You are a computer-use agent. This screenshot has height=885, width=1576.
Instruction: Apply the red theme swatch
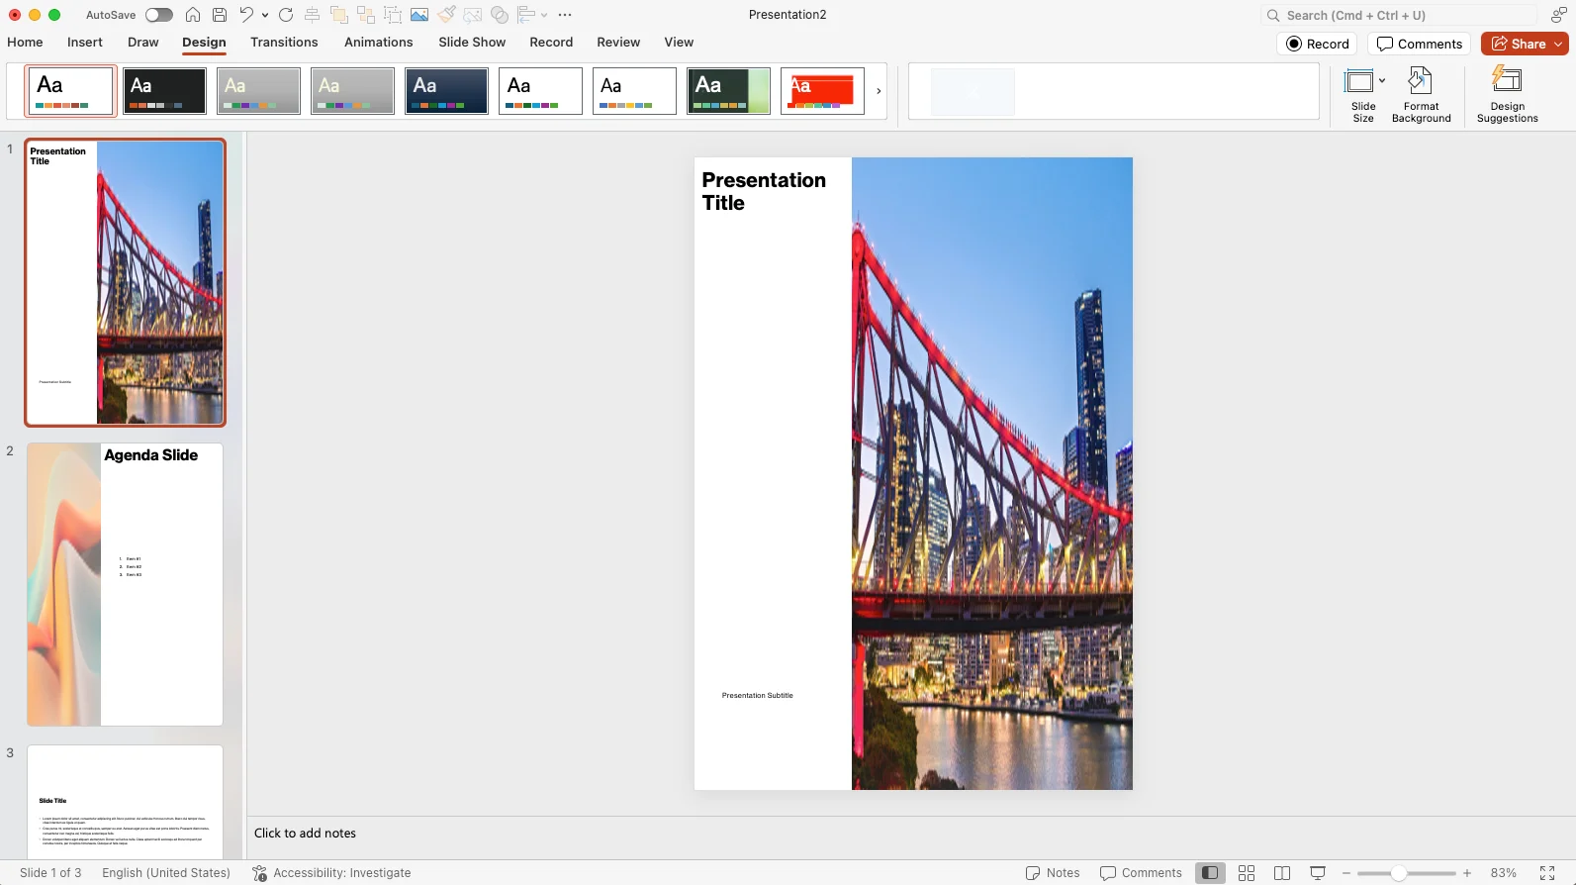pos(822,91)
